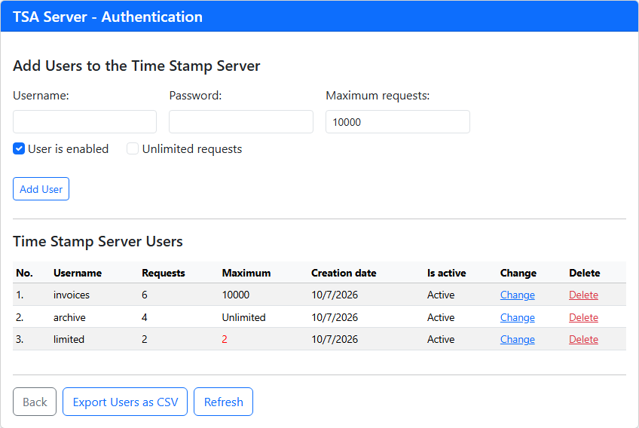The width and height of the screenshot is (639, 428).
Task: Click the 'TSA Server - Authentication' title
Action: pyautogui.click(x=108, y=17)
